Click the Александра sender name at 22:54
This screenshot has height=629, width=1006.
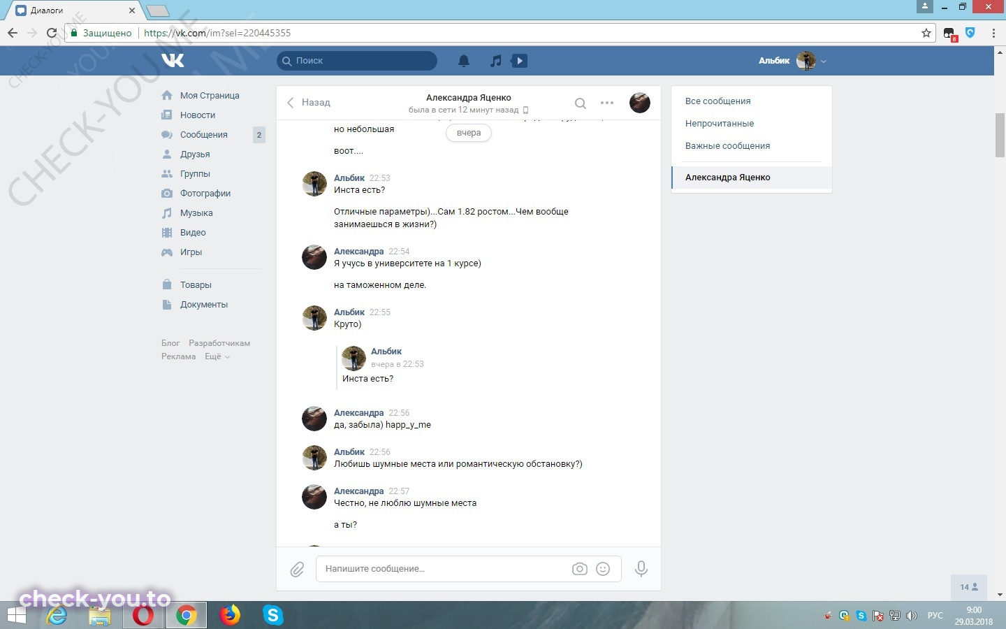[358, 252]
